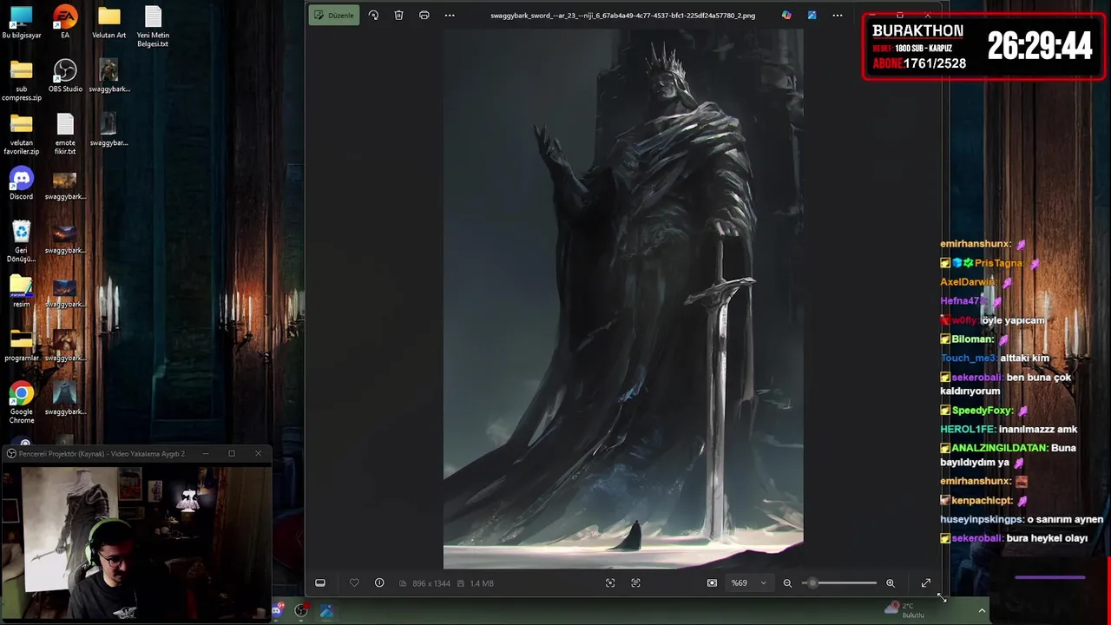Zoom in with the plus magnifier icon
Image resolution: width=1111 pixels, height=625 pixels.
[890, 583]
